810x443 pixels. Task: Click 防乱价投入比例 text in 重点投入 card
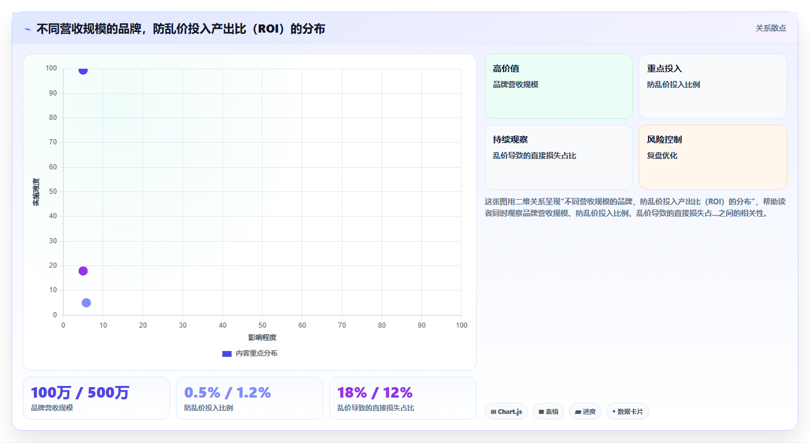pyautogui.click(x=674, y=84)
